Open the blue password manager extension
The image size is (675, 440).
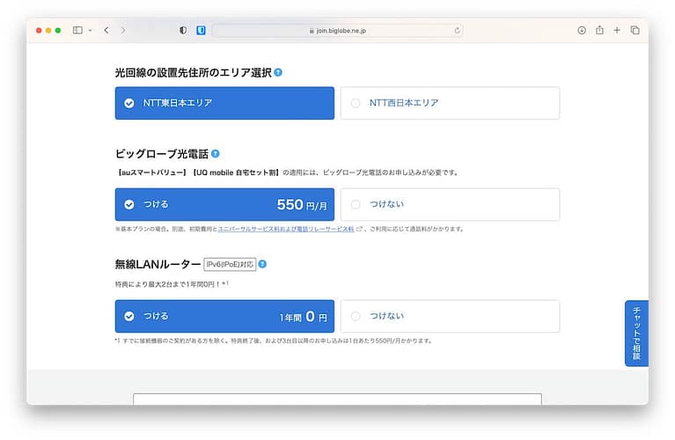[201, 30]
